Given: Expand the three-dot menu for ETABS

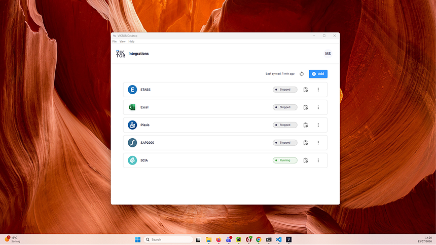Looking at the screenshot, I should [x=318, y=90].
